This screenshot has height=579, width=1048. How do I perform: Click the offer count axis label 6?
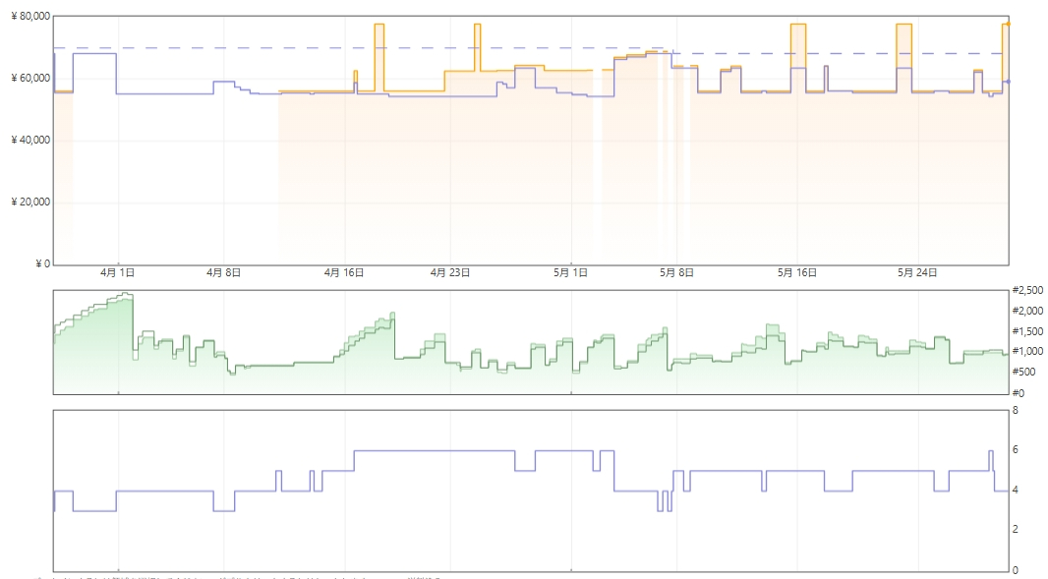point(1016,450)
